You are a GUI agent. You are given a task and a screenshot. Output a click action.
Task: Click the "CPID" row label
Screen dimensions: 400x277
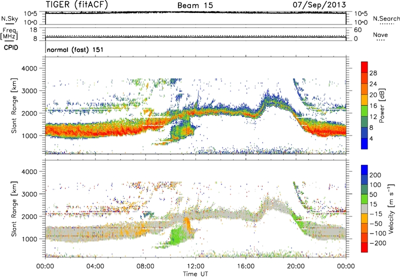pos(11,47)
